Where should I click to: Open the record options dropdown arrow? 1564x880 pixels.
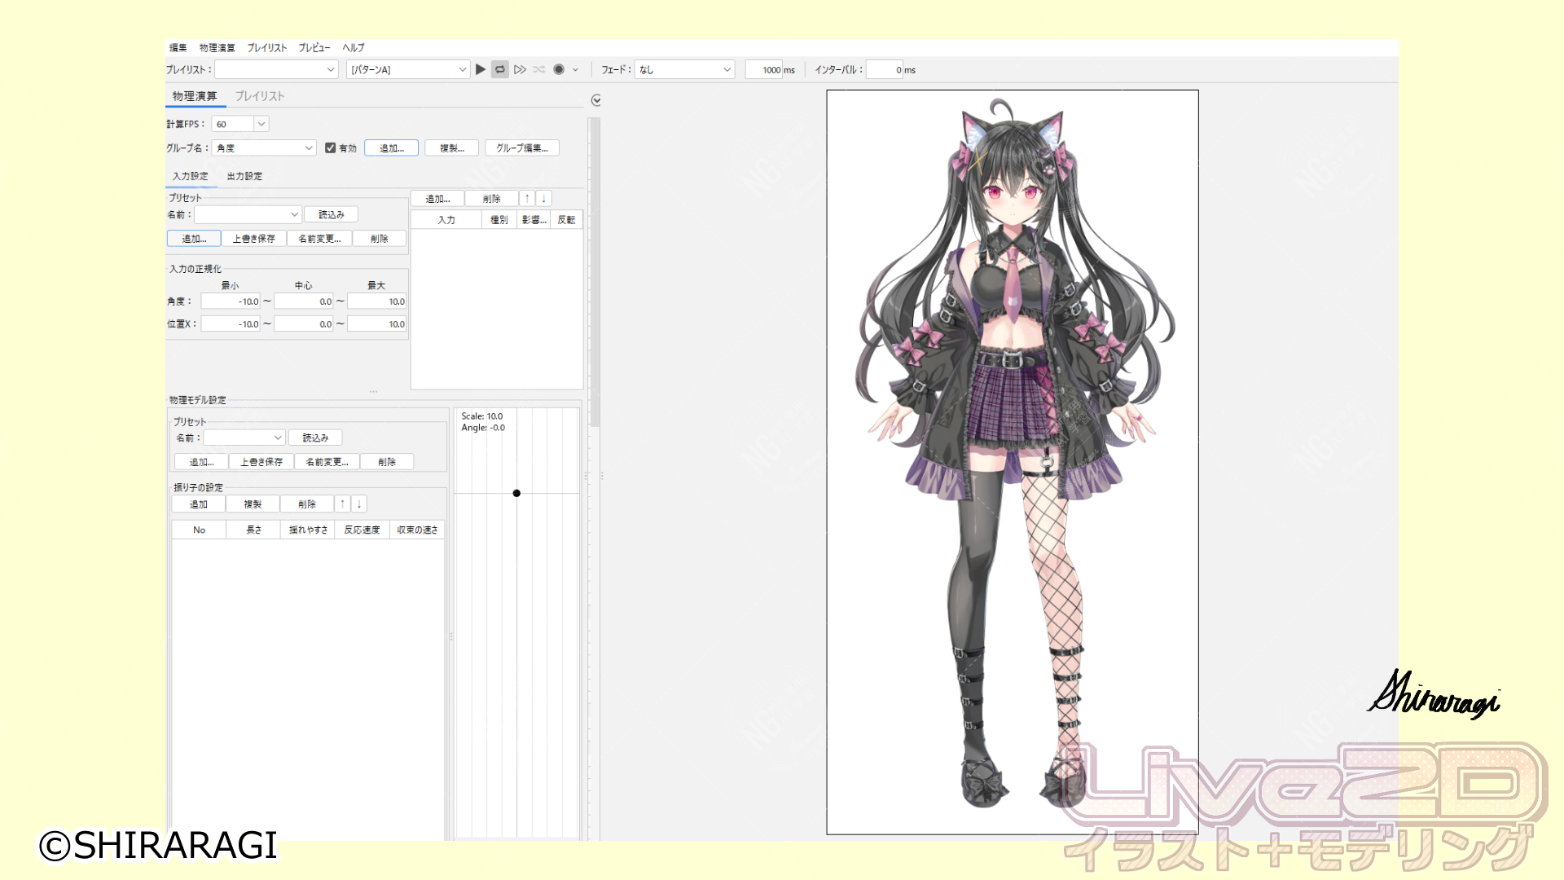click(575, 70)
